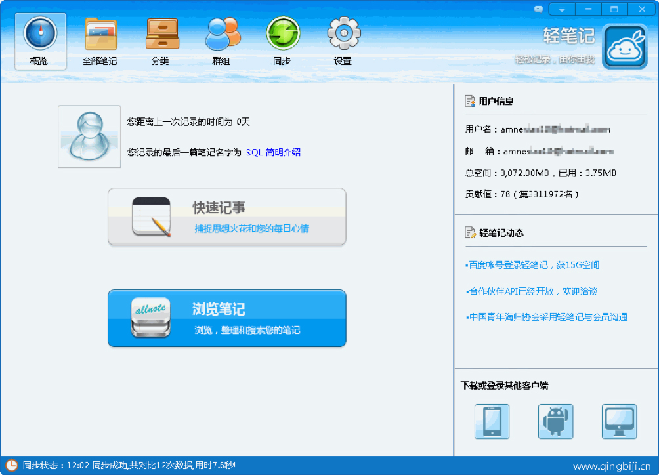Click the desktop computer client icon
This screenshot has height=475, width=659.
(x=620, y=422)
